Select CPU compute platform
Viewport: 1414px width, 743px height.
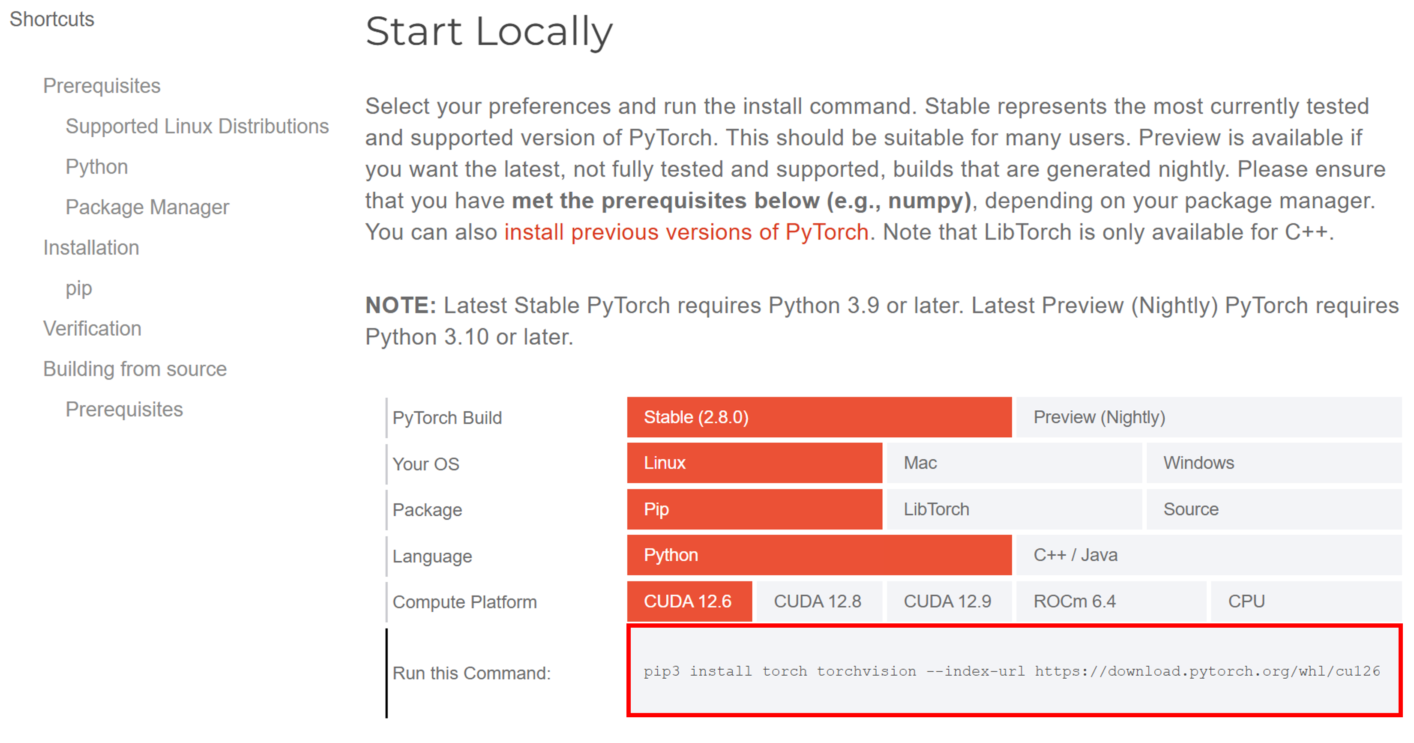pyautogui.click(x=1305, y=602)
